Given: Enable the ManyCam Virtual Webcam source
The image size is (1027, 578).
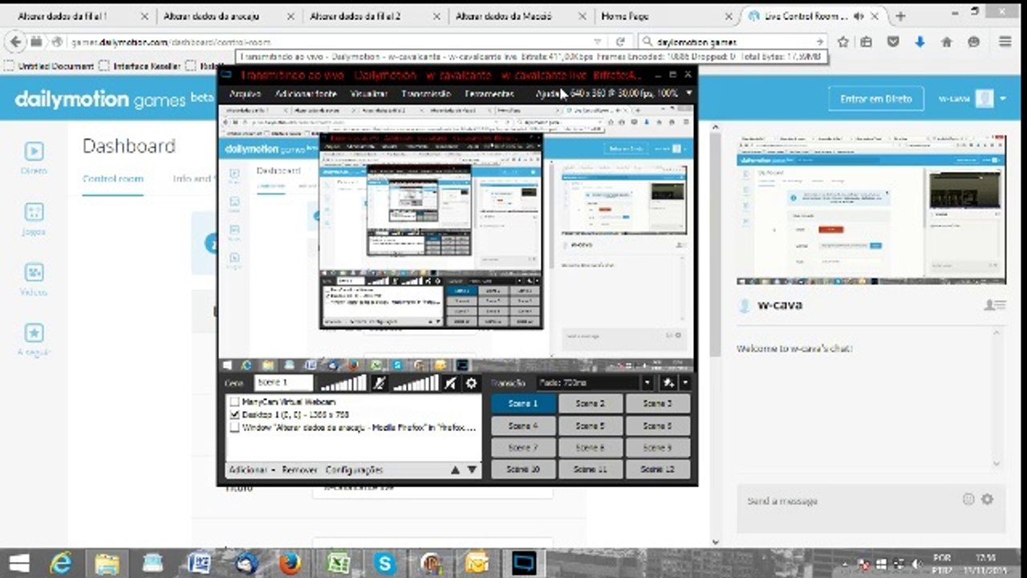Looking at the screenshot, I should coord(234,401).
